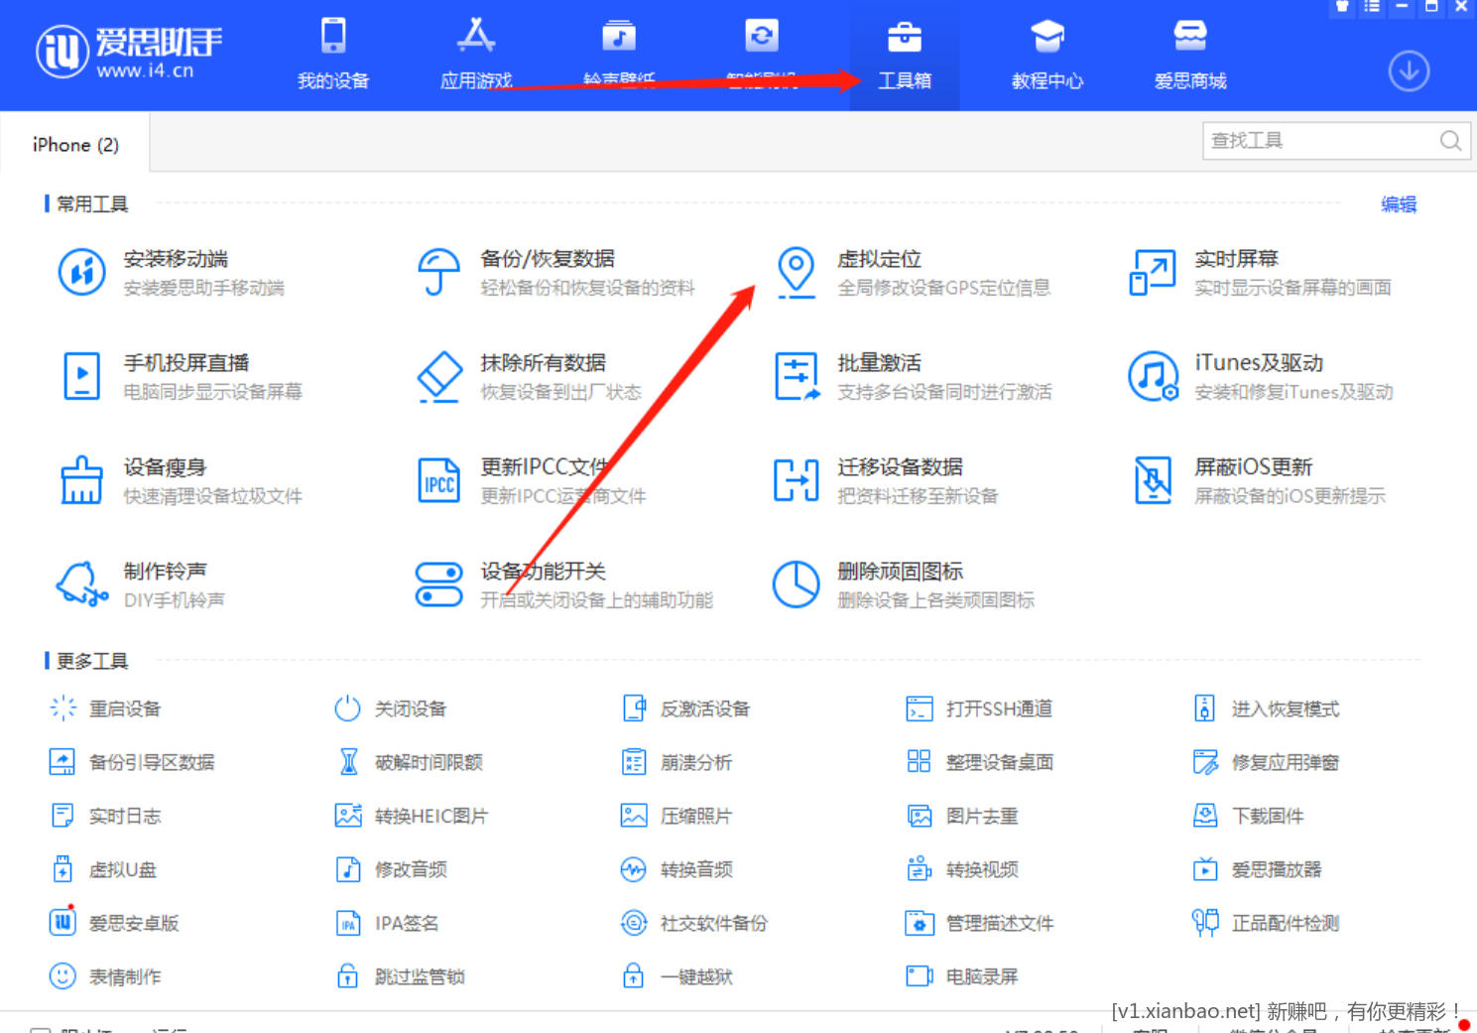Image resolution: width=1477 pixels, height=1033 pixels.
Task: Open 压缩照片 tool
Action: click(677, 816)
